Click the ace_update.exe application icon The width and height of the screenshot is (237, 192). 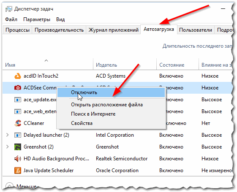(x=18, y=100)
